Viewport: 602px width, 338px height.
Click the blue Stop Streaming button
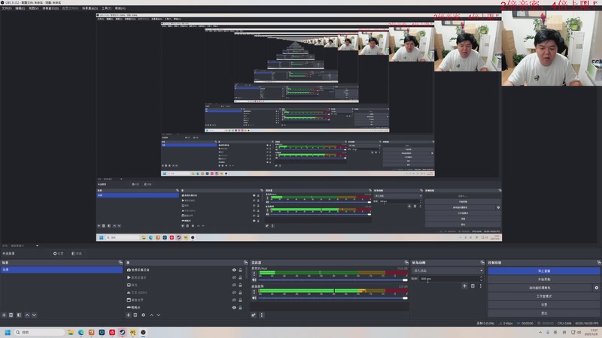pyautogui.click(x=543, y=270)
